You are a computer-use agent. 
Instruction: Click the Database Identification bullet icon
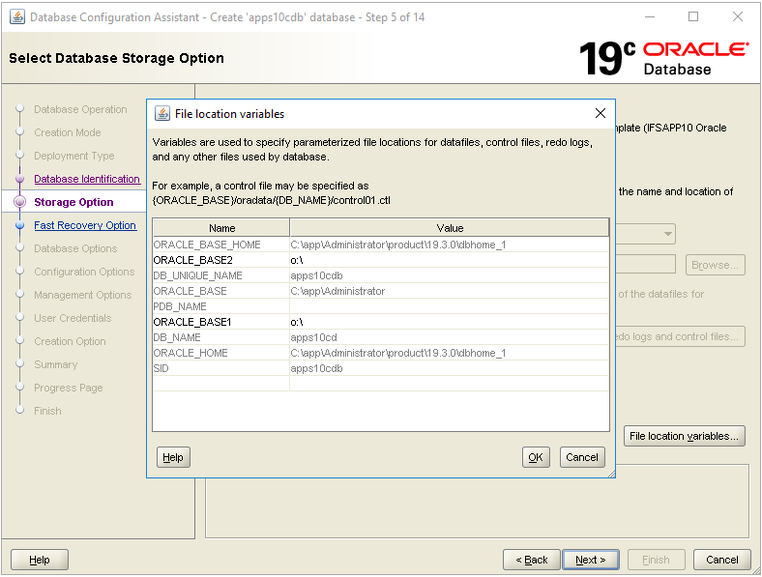pos(20,179)
